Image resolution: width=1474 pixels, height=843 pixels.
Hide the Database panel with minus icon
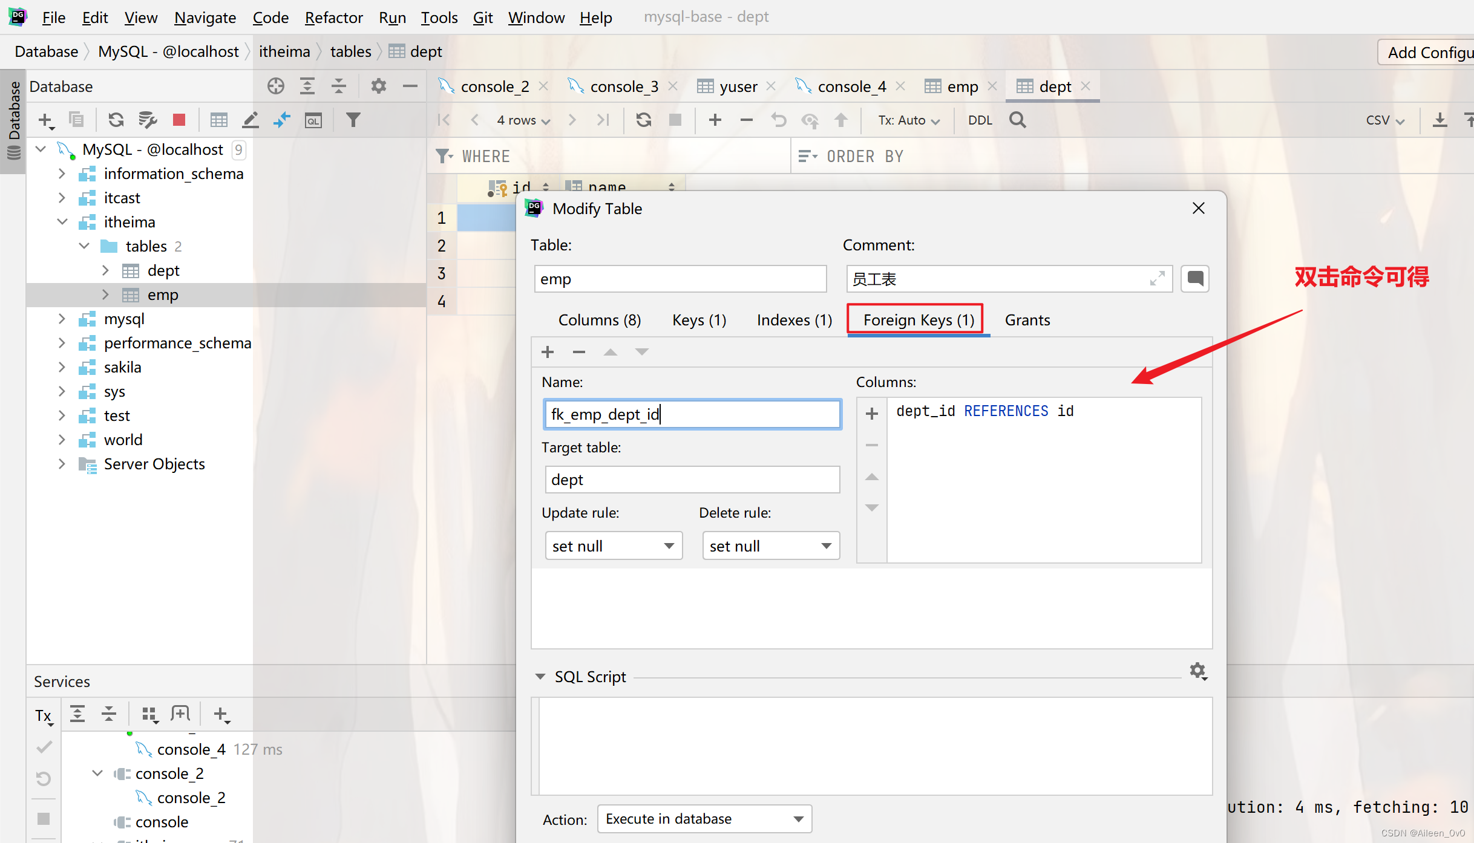click(x=410, y=86)
